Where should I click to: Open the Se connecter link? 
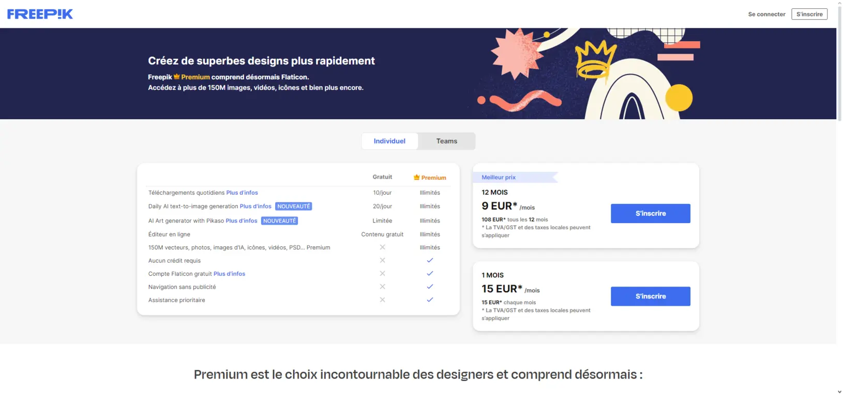(766, 14)
